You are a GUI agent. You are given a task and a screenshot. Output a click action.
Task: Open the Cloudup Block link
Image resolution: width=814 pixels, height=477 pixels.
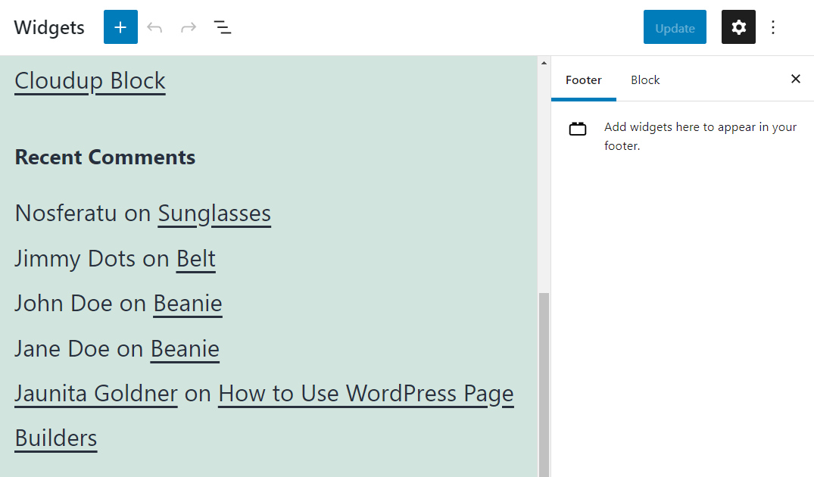click(x=90, y=80)
